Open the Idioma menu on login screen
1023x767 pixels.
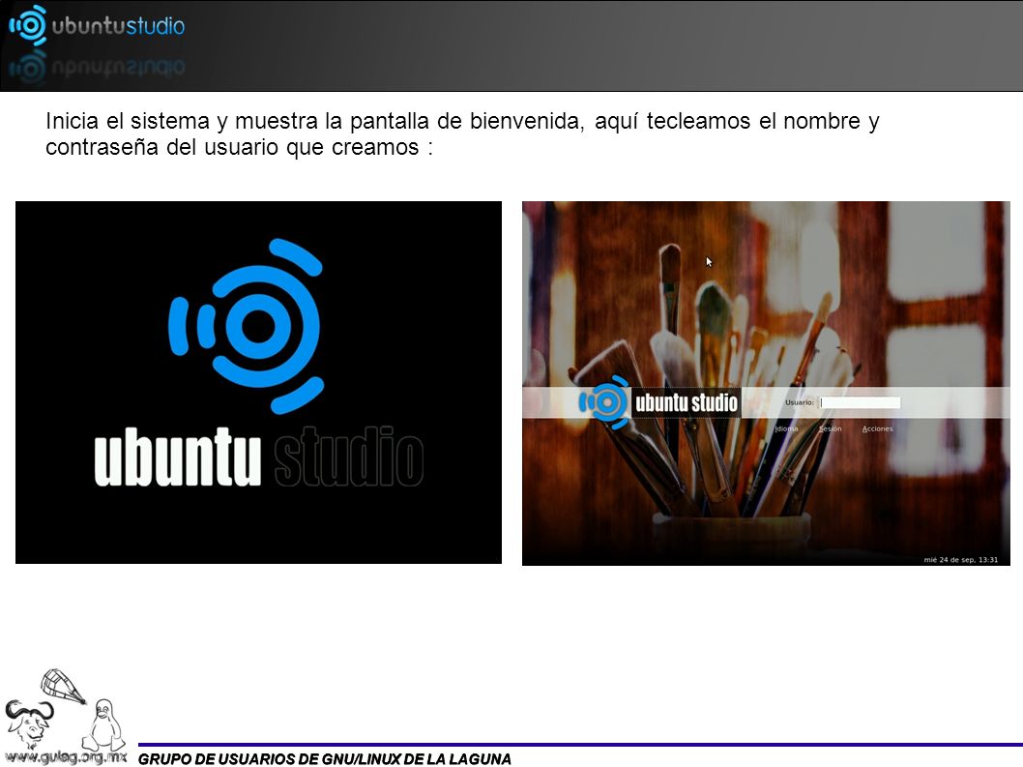pos(786,428)
